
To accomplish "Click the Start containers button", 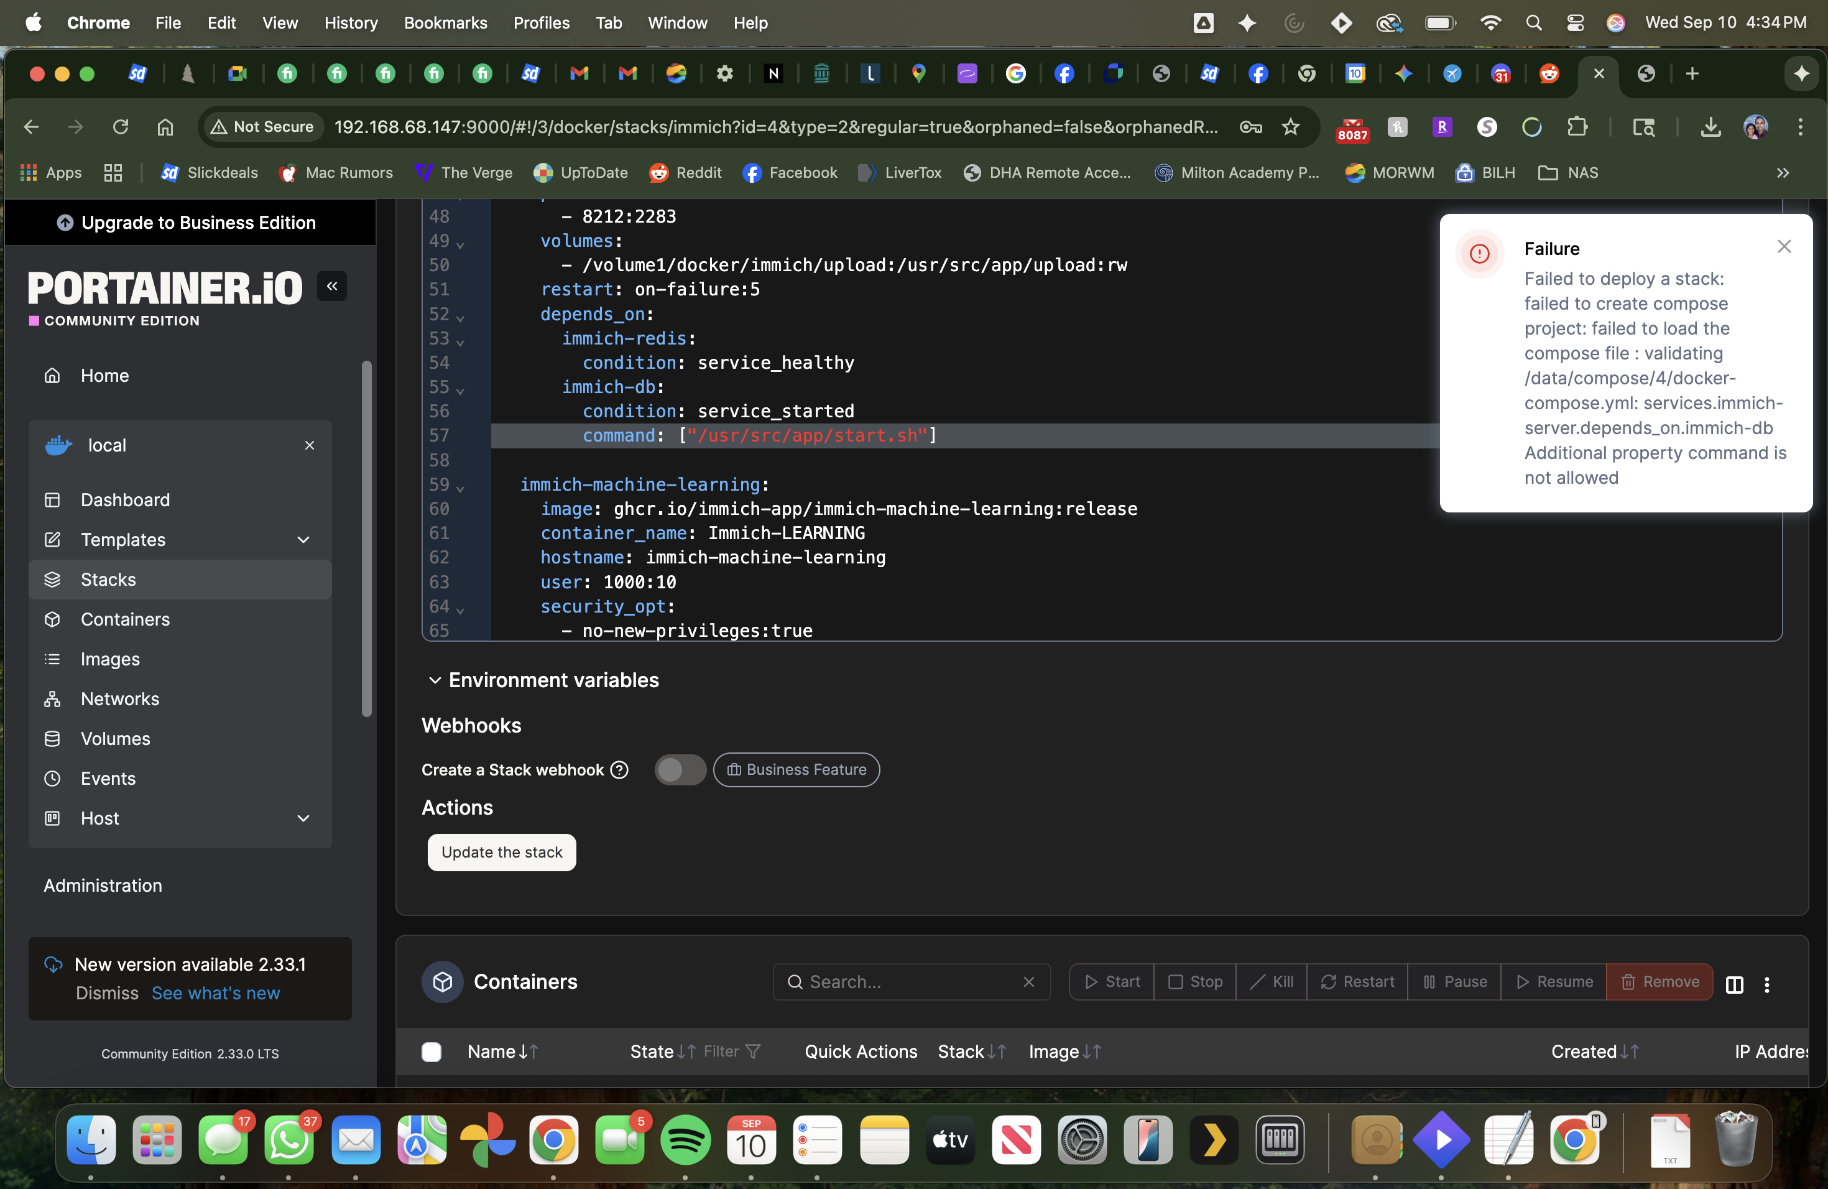I will coord(1111,982).
